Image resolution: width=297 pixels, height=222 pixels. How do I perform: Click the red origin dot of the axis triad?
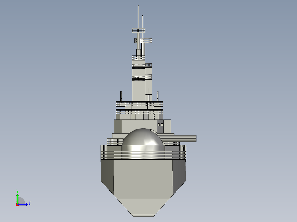click(x=17, y=205)
